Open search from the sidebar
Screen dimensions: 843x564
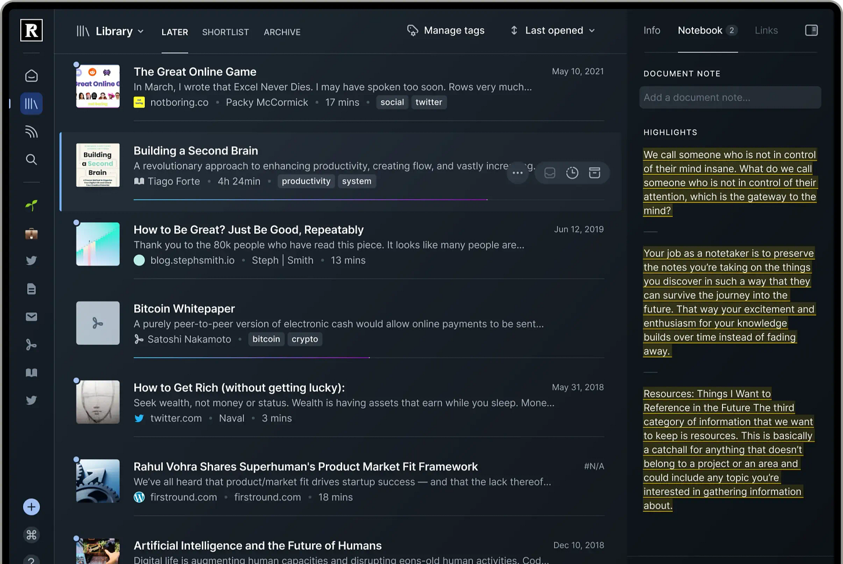pyautogui.click(x=31, y=160)
